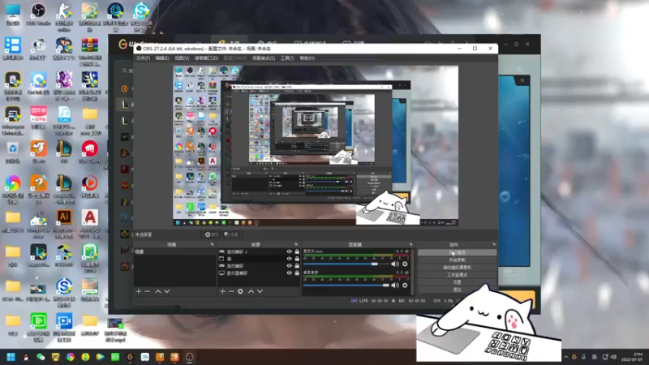
Task: Click the 开始推流 start streaming button
Action: pos(457,252)
